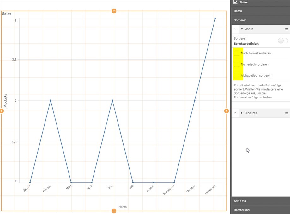This screenshot has height=214, width=290.
Task: Click the Month x-axis title
Action: click(123, 207)
